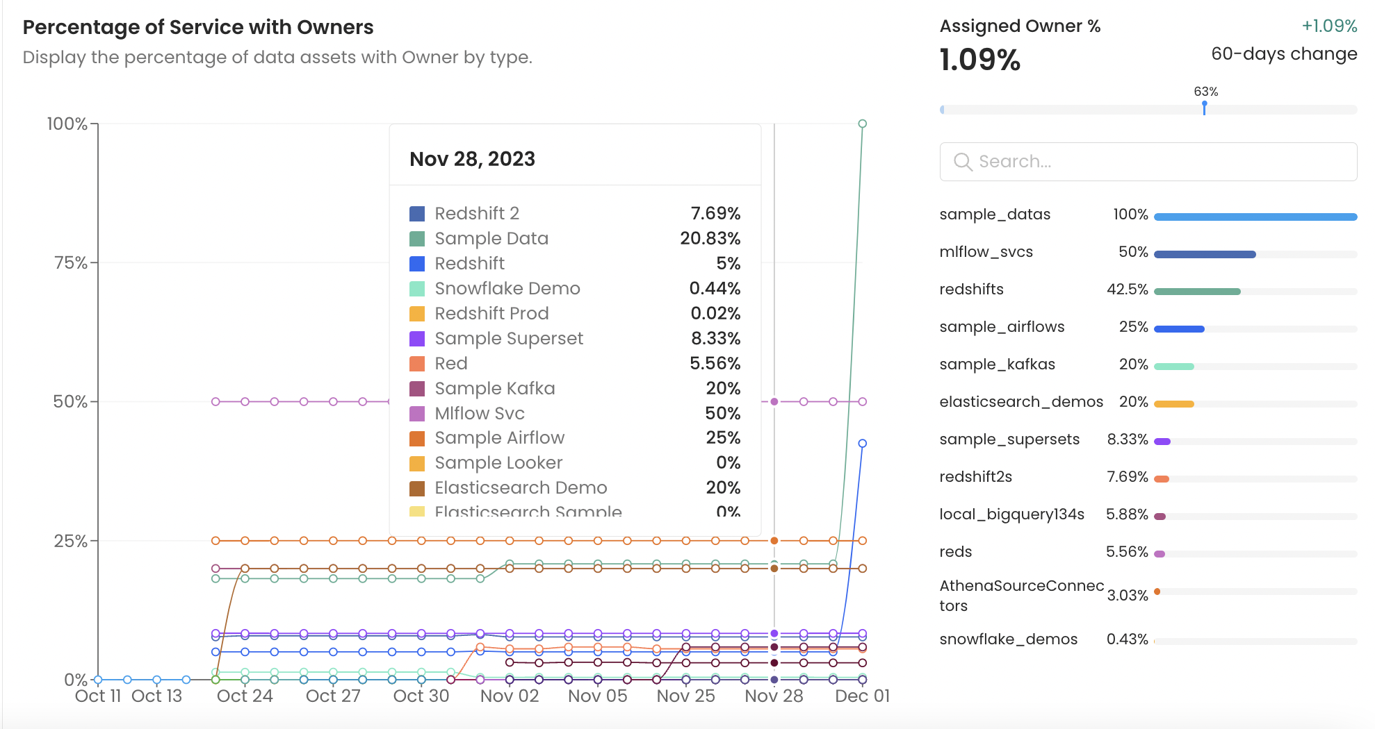
Task: Click the Mlflow Svc legend swatch
Action: (x=417, y=414)
